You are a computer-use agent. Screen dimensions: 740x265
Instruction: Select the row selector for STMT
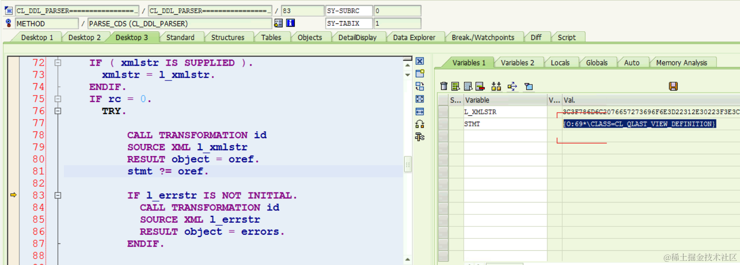[443, 124]
